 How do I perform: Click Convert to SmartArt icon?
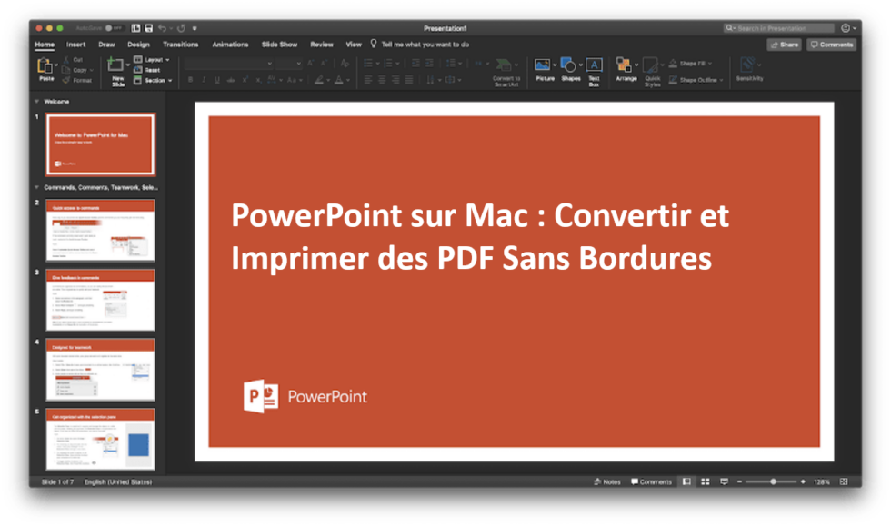(x=504, y=65)
